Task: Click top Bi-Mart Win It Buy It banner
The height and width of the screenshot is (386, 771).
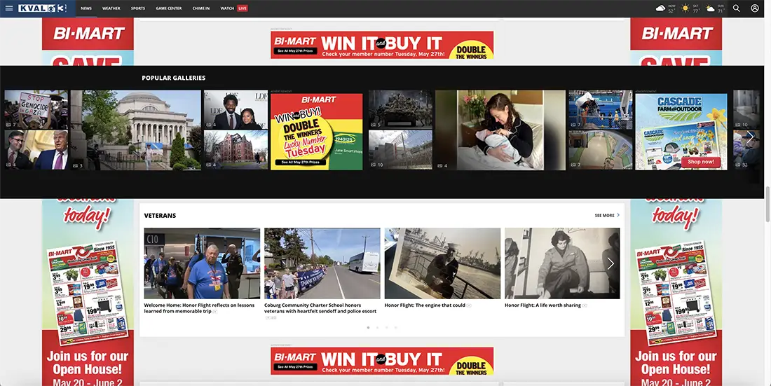Action: (x=382, y=45)
